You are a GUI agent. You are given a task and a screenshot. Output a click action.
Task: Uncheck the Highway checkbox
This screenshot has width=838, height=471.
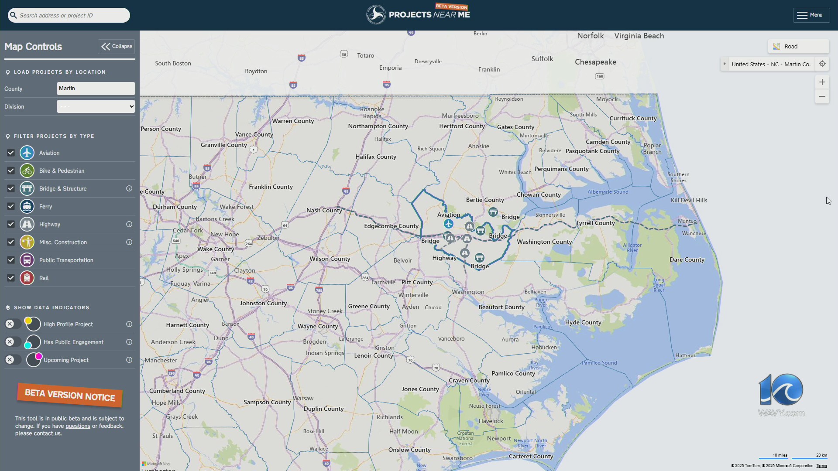(11, 225)
